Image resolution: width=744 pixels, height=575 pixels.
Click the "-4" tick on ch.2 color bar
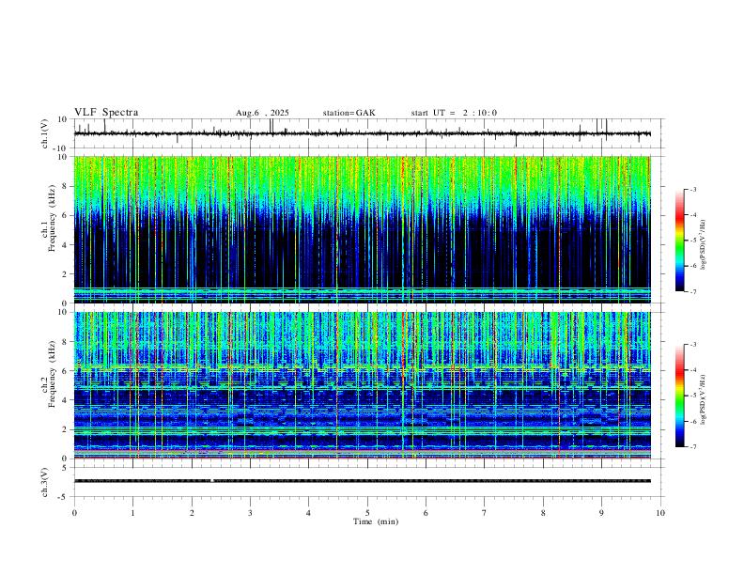[x=692, y=370]
